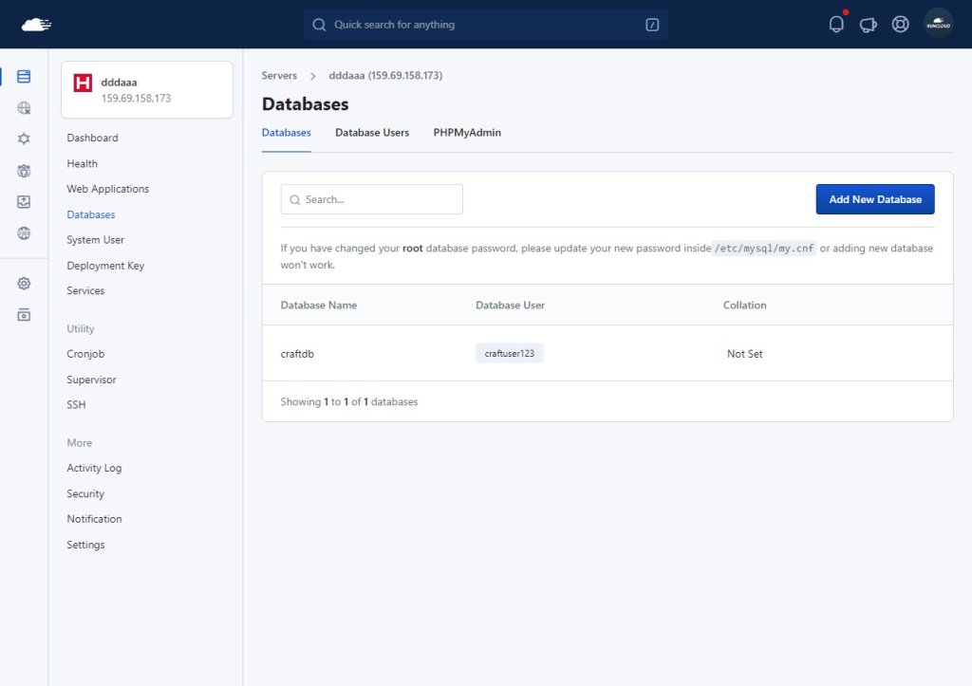Click the Database User column header
Image resolution: width=972 pixels, height=686 pixels.
point(510,305)
